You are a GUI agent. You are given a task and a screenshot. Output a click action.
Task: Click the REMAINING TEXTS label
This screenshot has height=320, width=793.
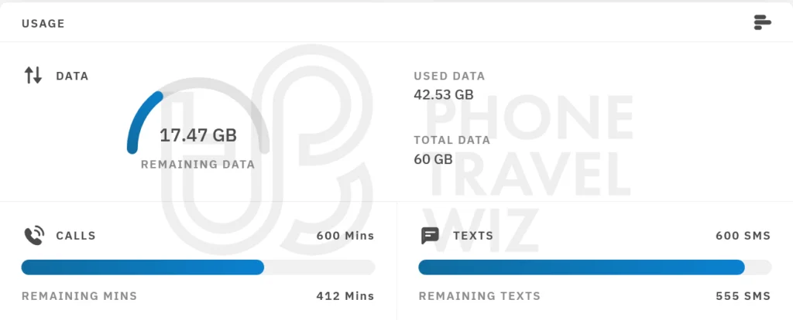point(479,296)
